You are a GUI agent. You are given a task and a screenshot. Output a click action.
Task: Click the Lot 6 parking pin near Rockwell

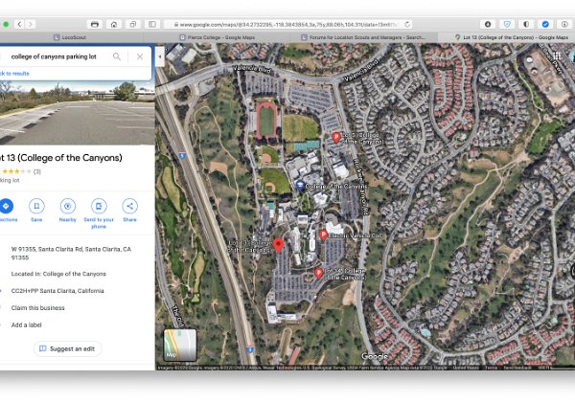point(336,138)
